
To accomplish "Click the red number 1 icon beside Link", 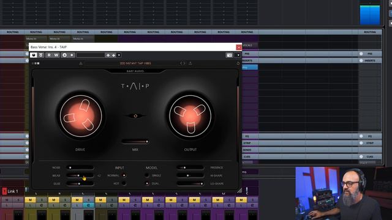I will pyautogui.click(x=4, y=191).
